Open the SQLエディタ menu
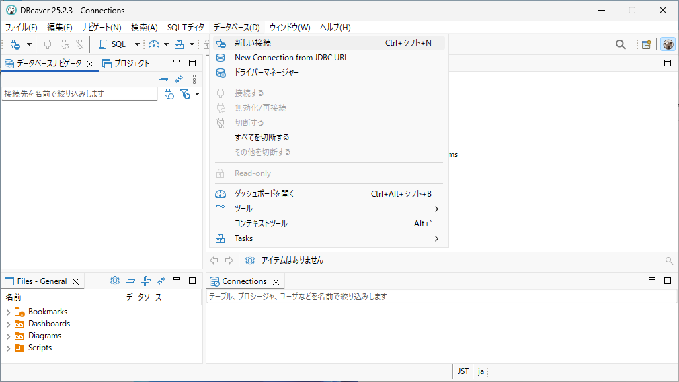The width and height of the screenshot is (679, 382). [x=186, y=28]
